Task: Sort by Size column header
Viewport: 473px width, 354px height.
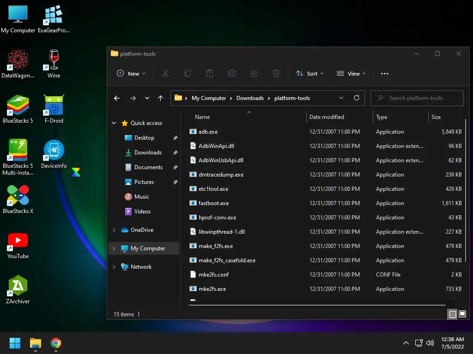Action: point(446,117)
